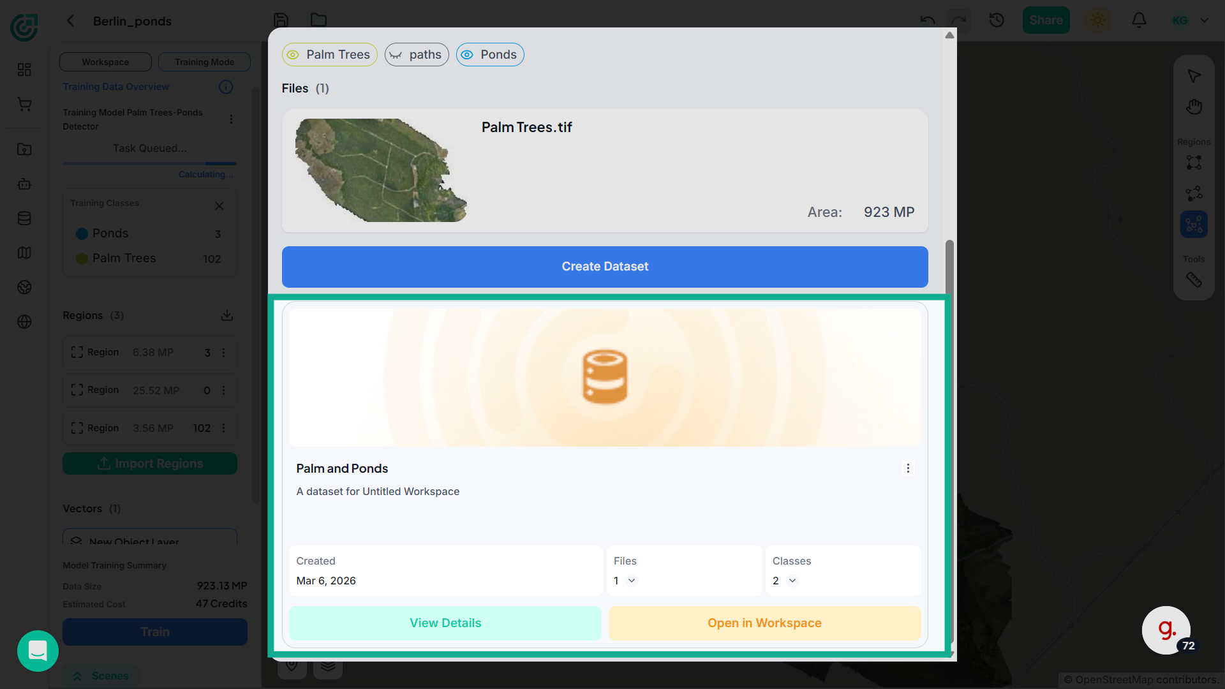
Task: Expand the Classes count dropdown
Action: click(x=792, y=581)
